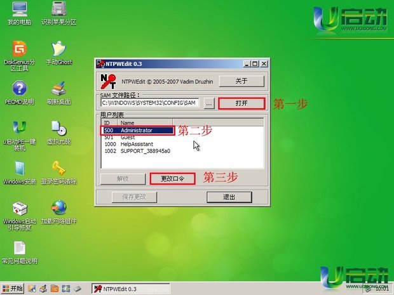
Task: Click the 解锁 (Unlock) button
Action: (x=123, y=179)
